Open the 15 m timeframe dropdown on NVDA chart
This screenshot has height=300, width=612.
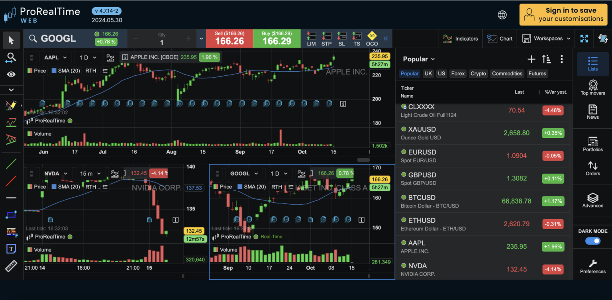point(90,173)
